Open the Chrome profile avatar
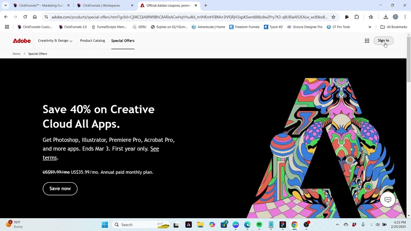The height and width of the screenshot is (231, 411). tap(395, 17)
